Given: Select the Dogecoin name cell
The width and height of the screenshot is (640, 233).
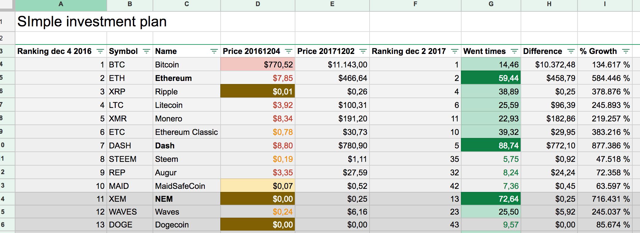Looking at the screenshot, I should click(x=187, y=225).
